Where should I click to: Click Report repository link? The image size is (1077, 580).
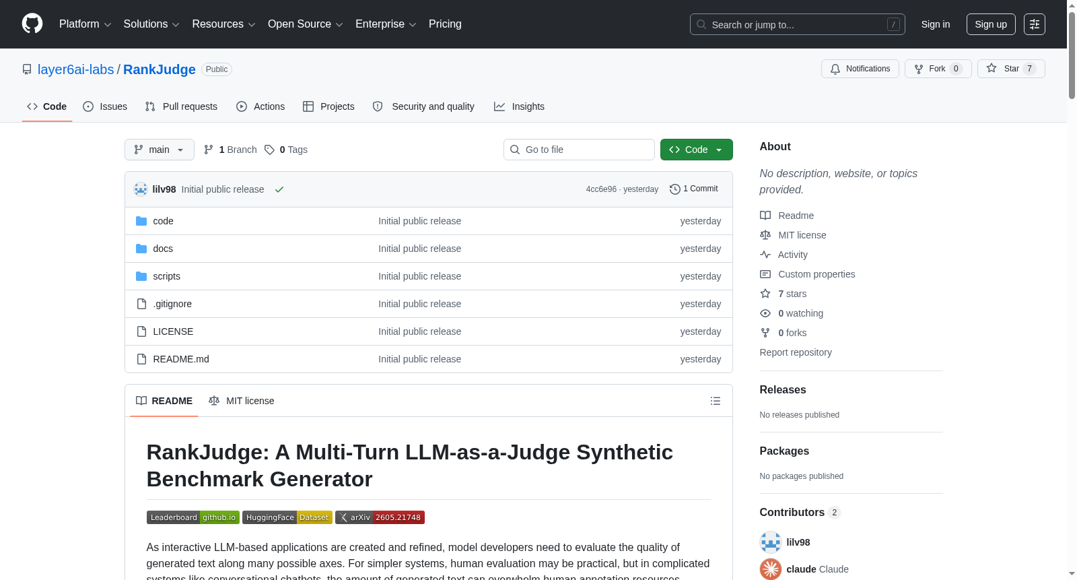(x=796, y=352)
